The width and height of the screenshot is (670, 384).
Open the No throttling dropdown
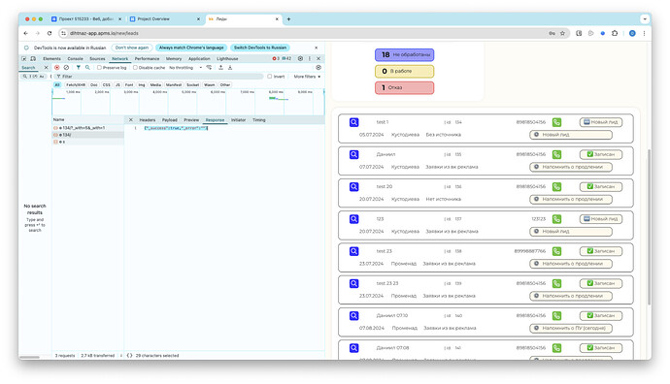coord(185,68)
